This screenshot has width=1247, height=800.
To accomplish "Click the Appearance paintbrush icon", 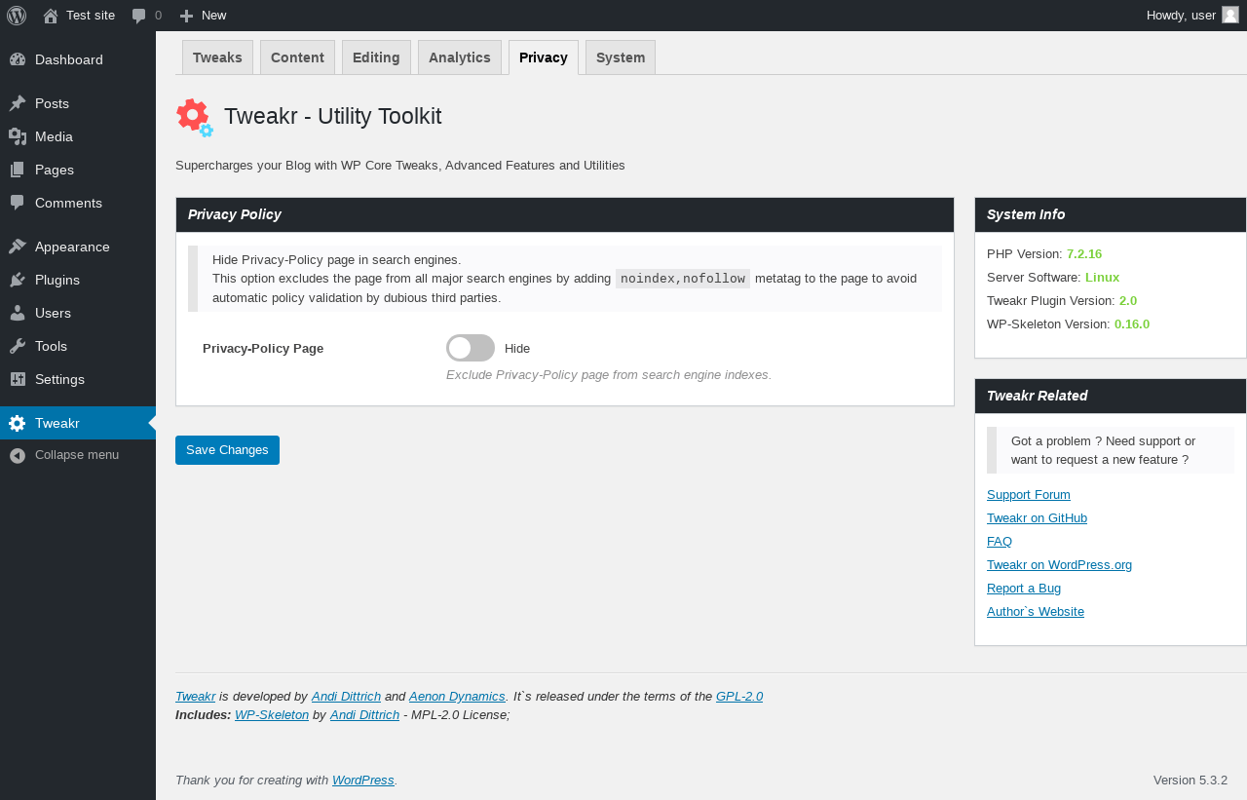I will point(18,247).
